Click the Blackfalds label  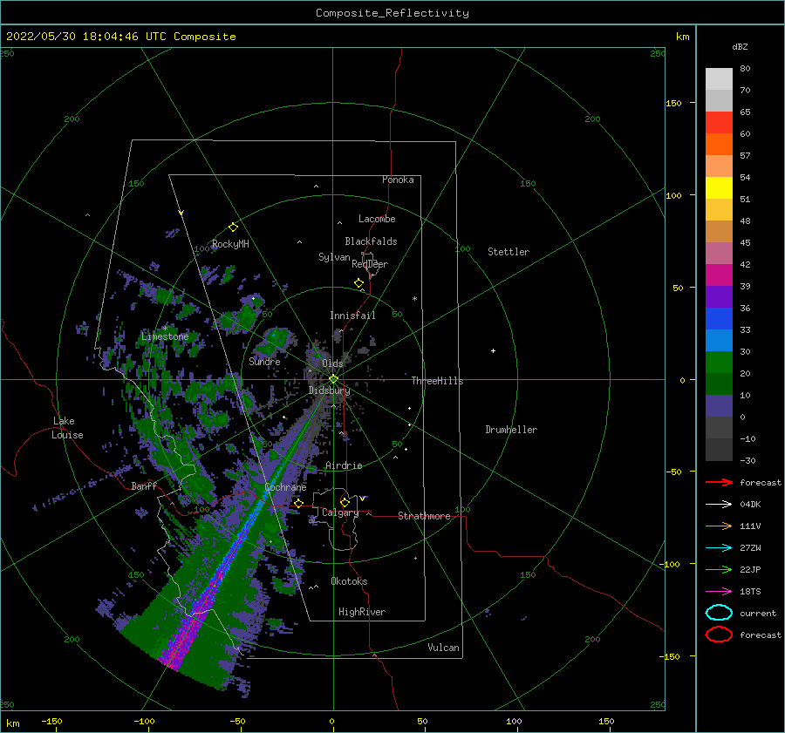pyautogui.click(x=371, y=241)
